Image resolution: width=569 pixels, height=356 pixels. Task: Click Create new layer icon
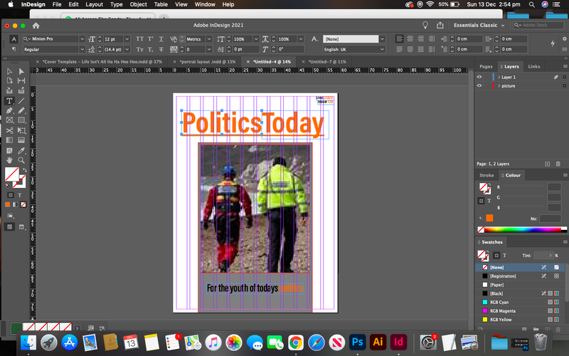click(547, 164)
